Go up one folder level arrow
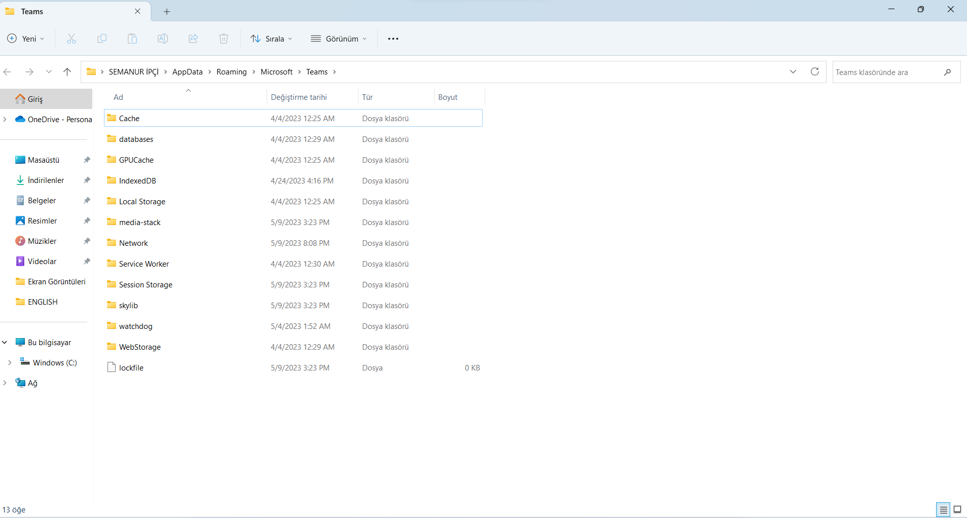Screen dimensions: 967x518 [67, 72]
